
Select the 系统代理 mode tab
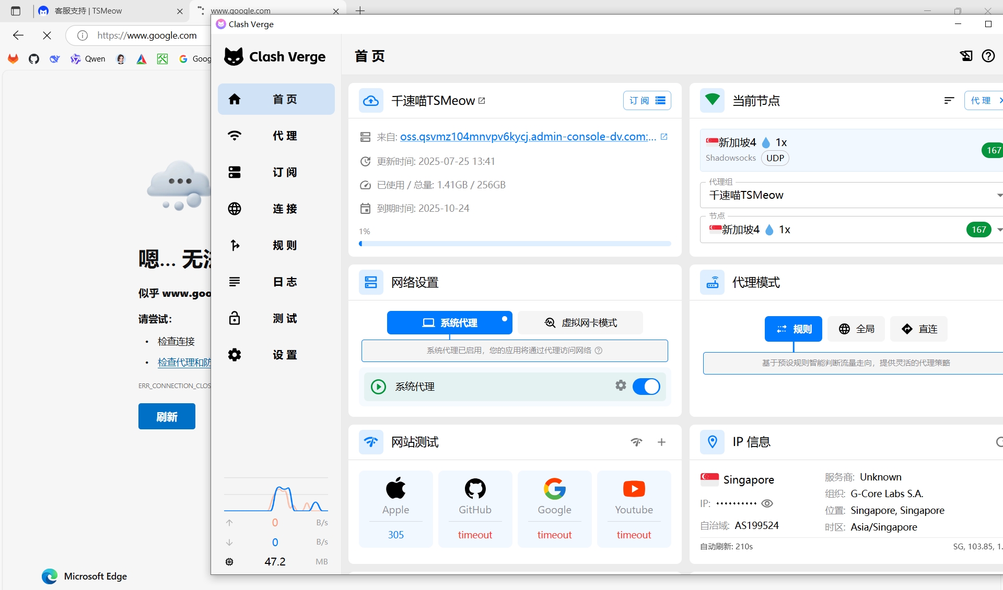coord(449,323)
